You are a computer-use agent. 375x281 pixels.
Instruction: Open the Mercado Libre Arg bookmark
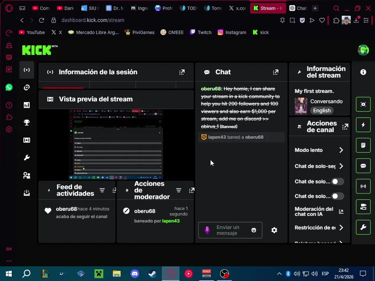[x=93, y=32]
